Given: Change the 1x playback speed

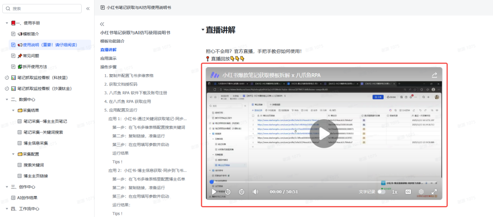Looking at the screenshot, I should pos(394,192).
